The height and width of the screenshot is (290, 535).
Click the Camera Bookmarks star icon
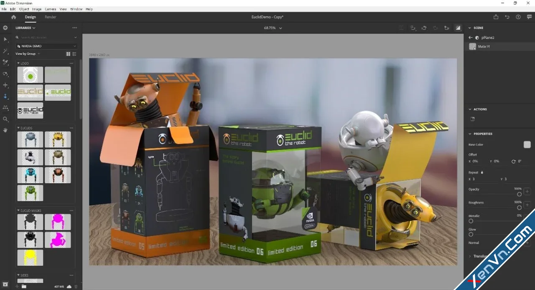pos(447,28)
